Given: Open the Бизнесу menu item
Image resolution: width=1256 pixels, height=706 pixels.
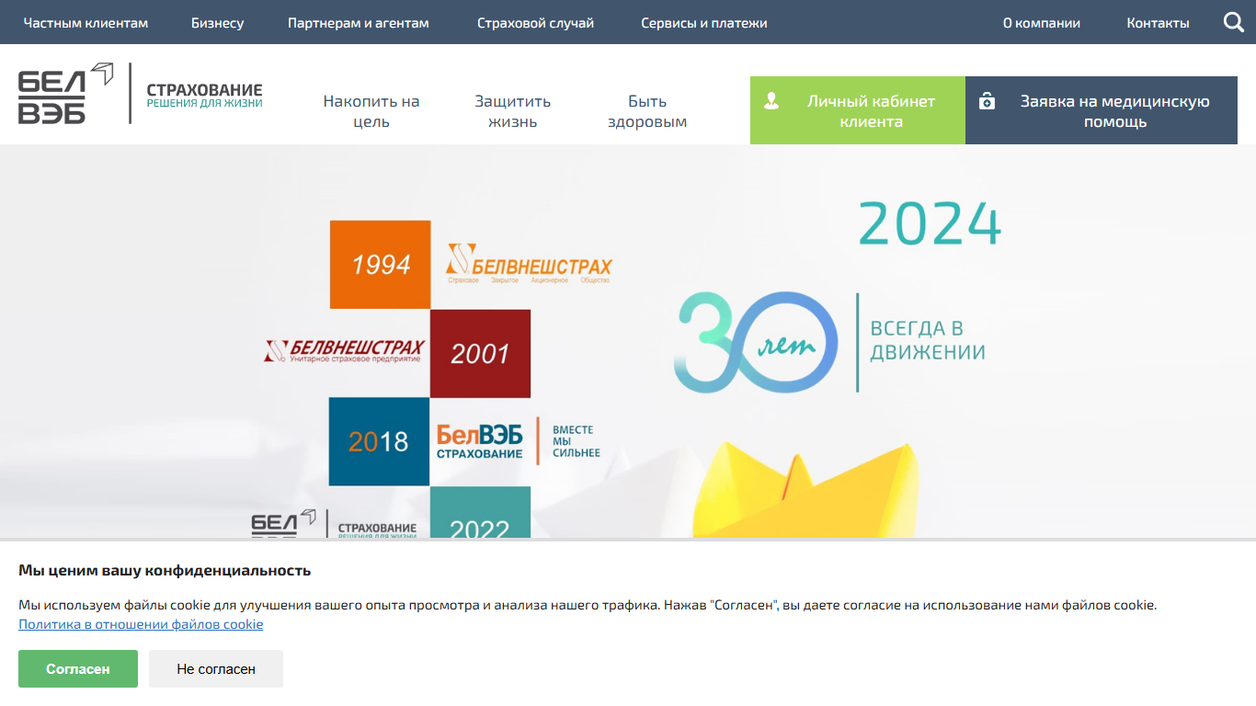Looking at the screenshot, I should (x=217, y=23).
